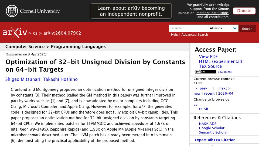The image size is (259, 146).
Task: Click the Computer Science > Programming Languages heading
Action: click(x=56, y=47)
